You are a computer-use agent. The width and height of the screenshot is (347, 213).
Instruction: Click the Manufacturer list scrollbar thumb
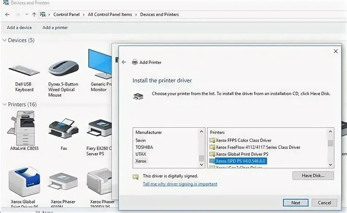click(201, 158)
